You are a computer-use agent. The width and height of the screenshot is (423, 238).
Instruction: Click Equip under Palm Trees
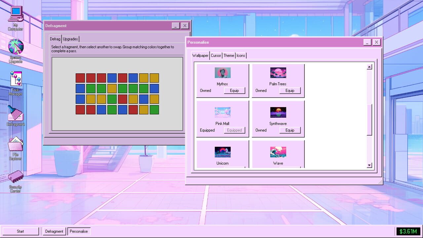(290, 91)
